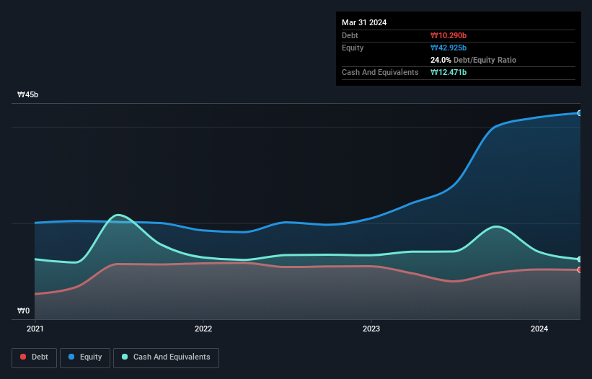Select the 2023 x-axis label

pos(371,329)
